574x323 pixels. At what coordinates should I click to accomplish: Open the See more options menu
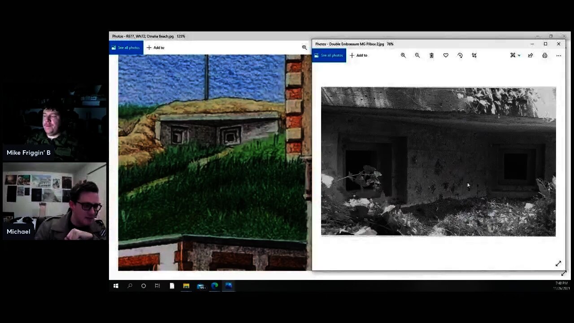(x=559, y=55)
